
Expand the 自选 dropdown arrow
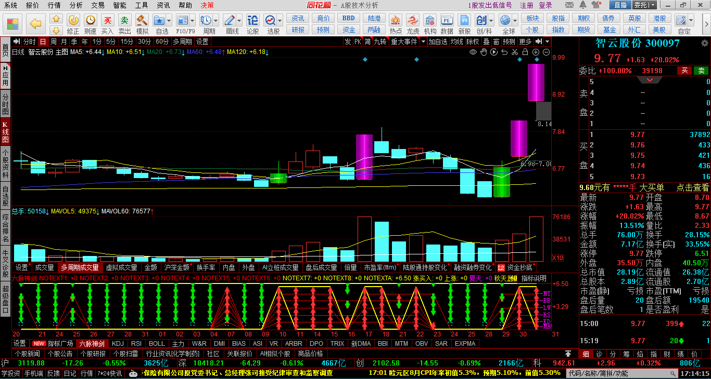coord(169,21)
